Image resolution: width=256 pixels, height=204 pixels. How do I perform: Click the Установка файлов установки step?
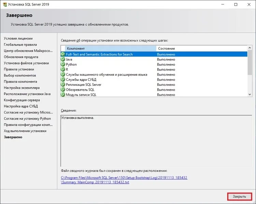point(26,63)
